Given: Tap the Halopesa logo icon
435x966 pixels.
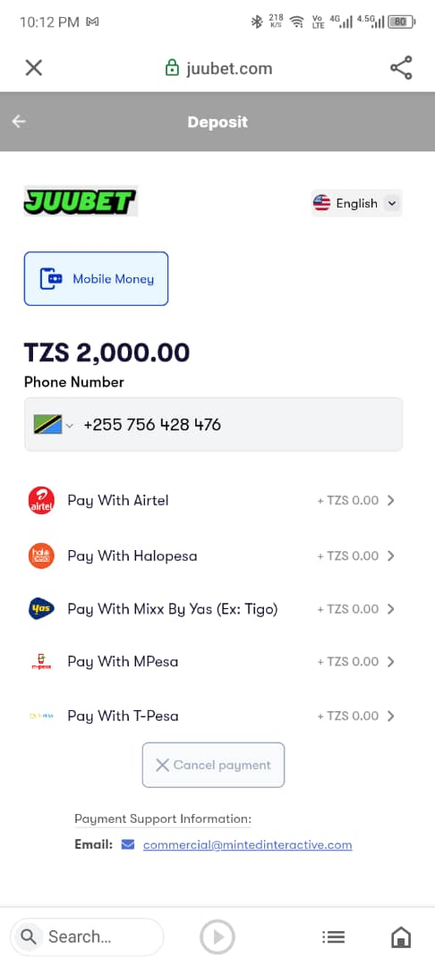Looking at the screenshot, I should click(41, 555).
